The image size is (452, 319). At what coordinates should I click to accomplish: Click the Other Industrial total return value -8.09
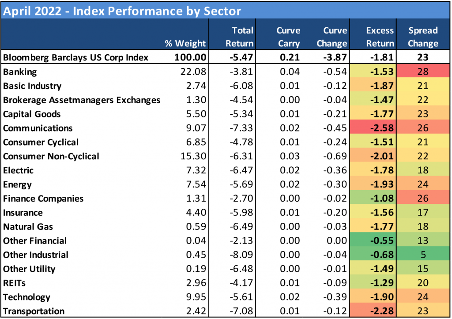tap(241, 255)
